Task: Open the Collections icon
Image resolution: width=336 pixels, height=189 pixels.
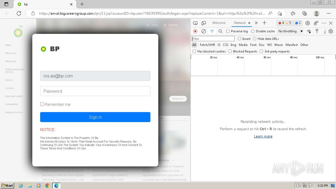Action: [x=304, y=13]
